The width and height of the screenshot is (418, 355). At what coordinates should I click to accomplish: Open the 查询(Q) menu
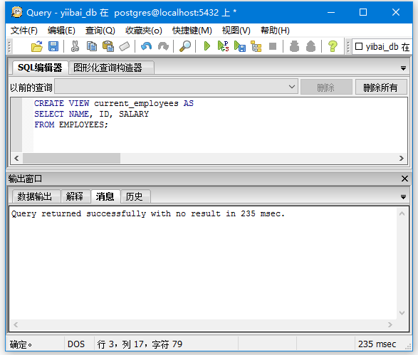[x=100, y=31]
